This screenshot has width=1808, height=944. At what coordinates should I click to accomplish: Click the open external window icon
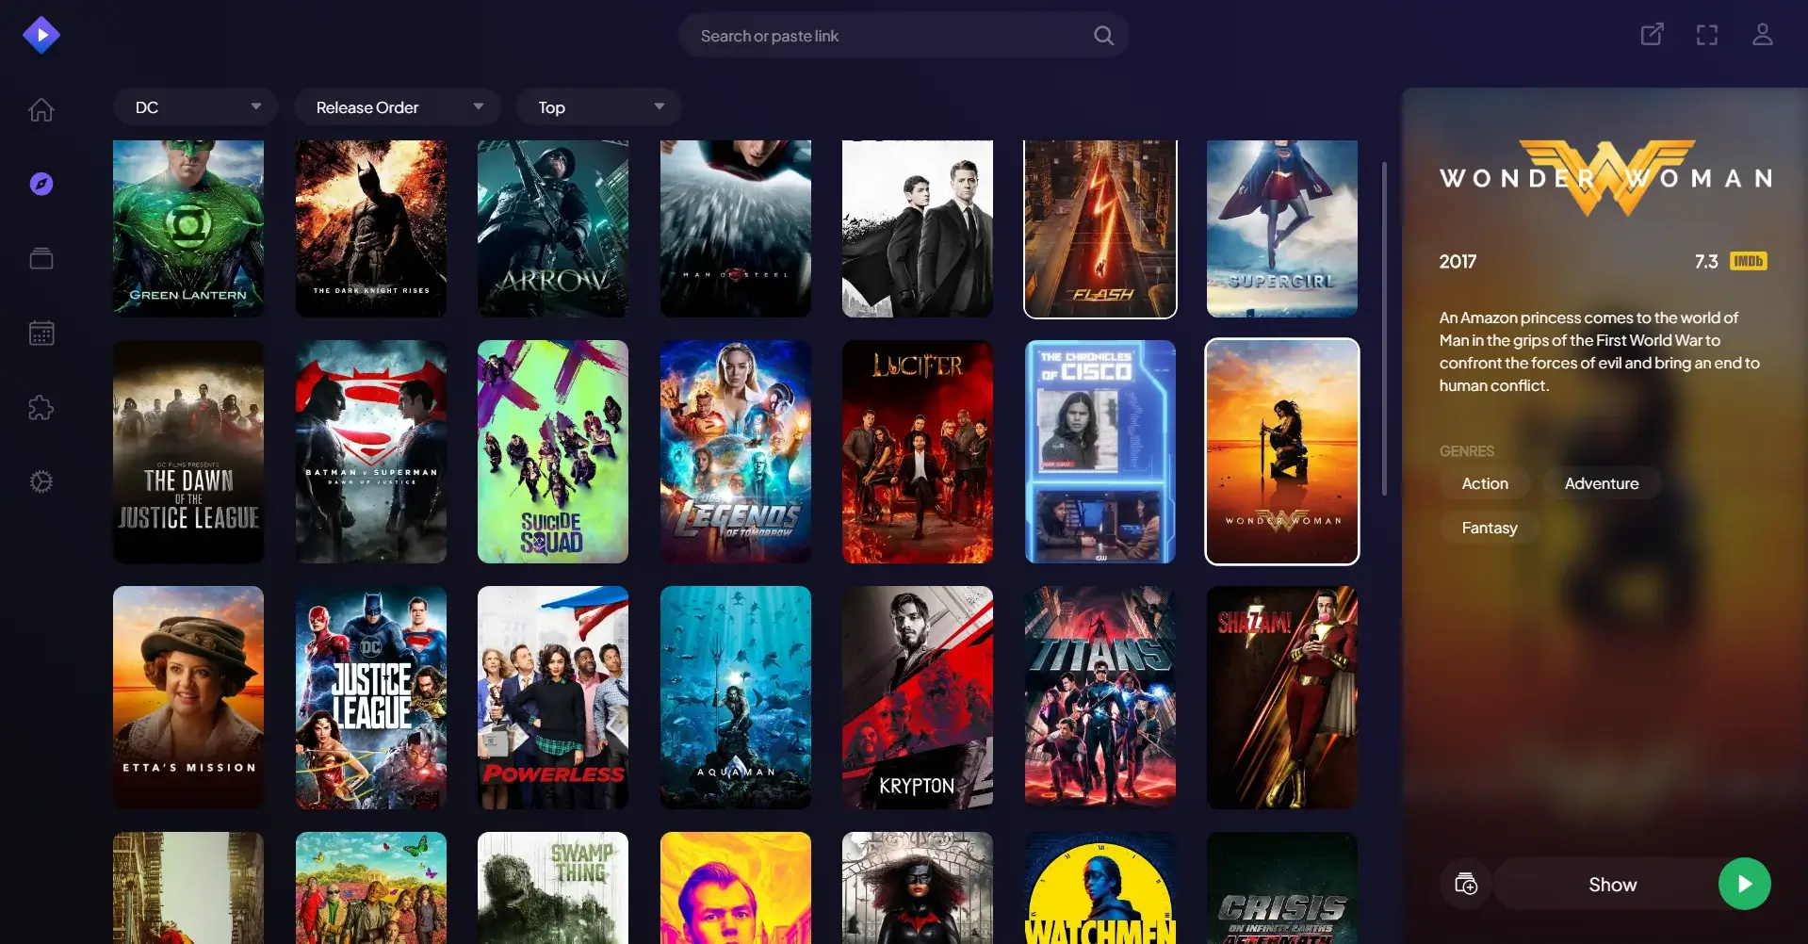click(1652, 35)
